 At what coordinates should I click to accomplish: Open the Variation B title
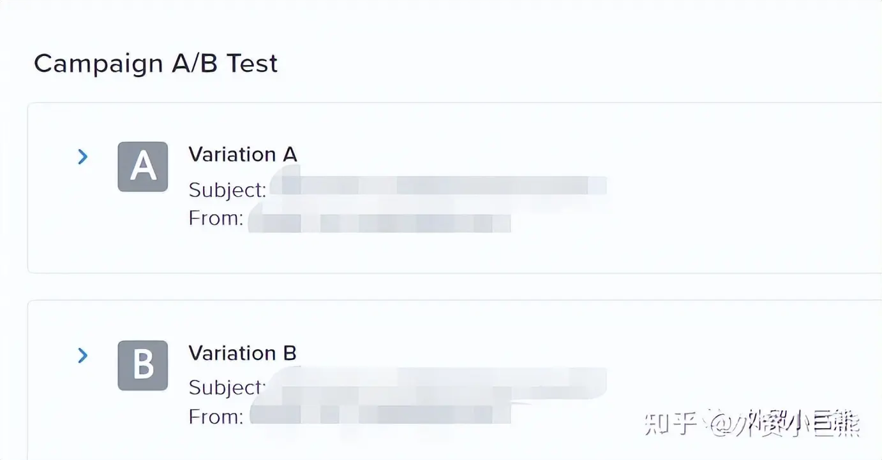point(243,354)
